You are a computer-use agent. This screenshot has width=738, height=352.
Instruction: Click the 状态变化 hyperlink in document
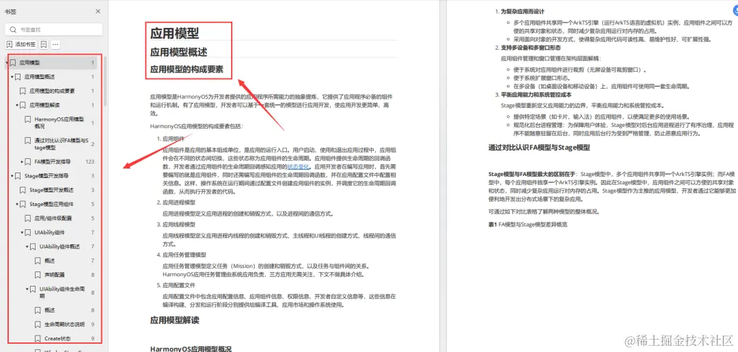(299, 166)
